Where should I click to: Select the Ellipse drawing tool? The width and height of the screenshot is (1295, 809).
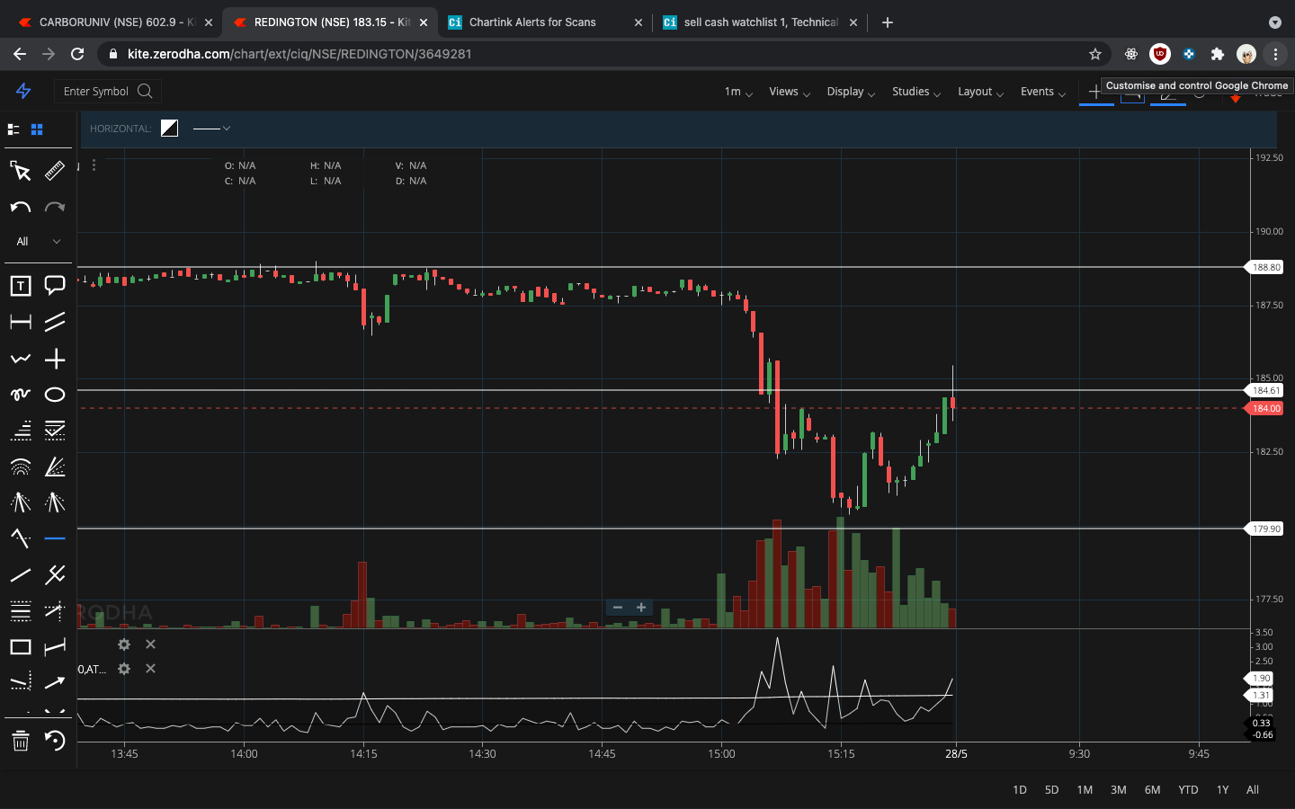54,394
